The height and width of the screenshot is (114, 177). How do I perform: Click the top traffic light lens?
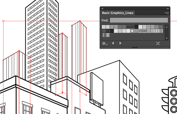point(174,93)
